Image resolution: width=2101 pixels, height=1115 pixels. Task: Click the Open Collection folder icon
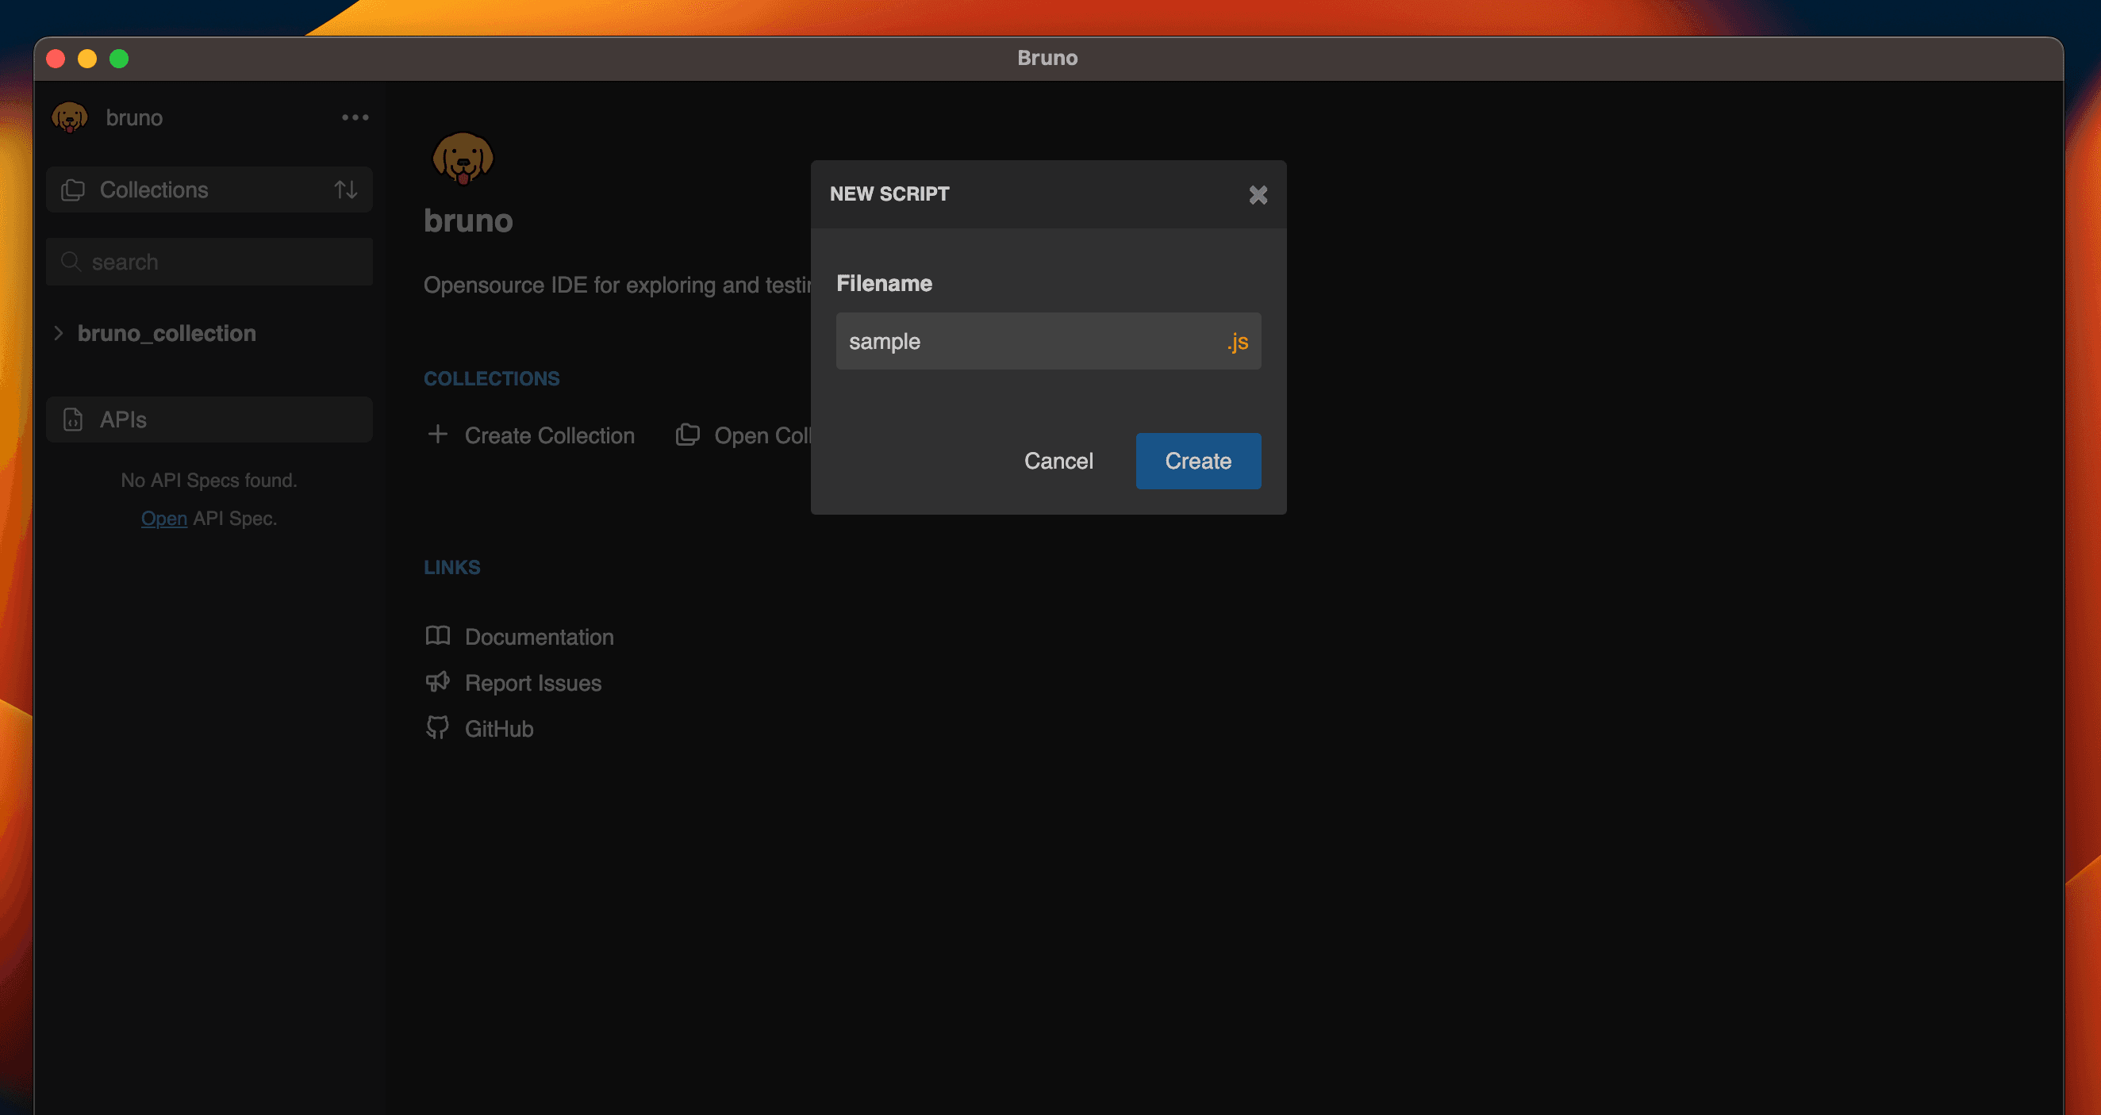click(688, 435)
